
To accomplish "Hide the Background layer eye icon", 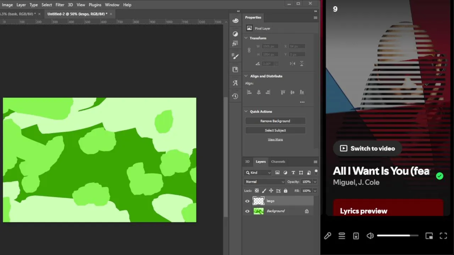I will tap(247, 211).
